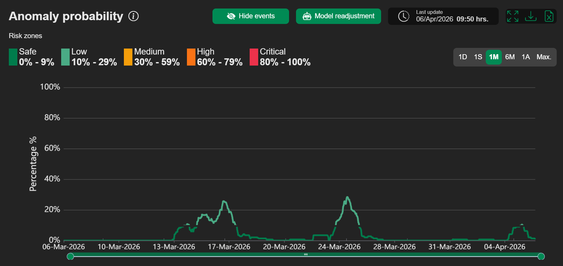Click the 'Percentage %' axis title
Image resolution: width=563 pixels, height=266 pixels.
[x=33, y=164]
